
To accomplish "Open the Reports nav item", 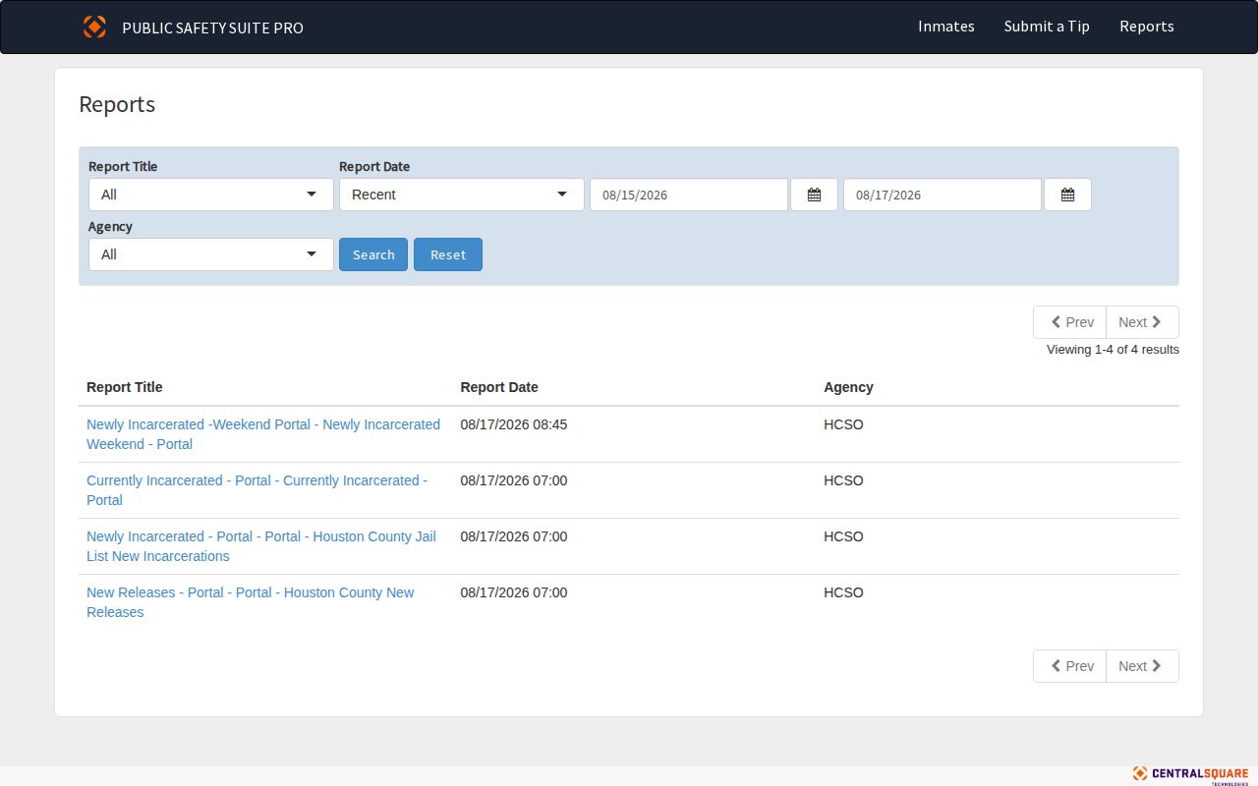I will (1147, 27).
